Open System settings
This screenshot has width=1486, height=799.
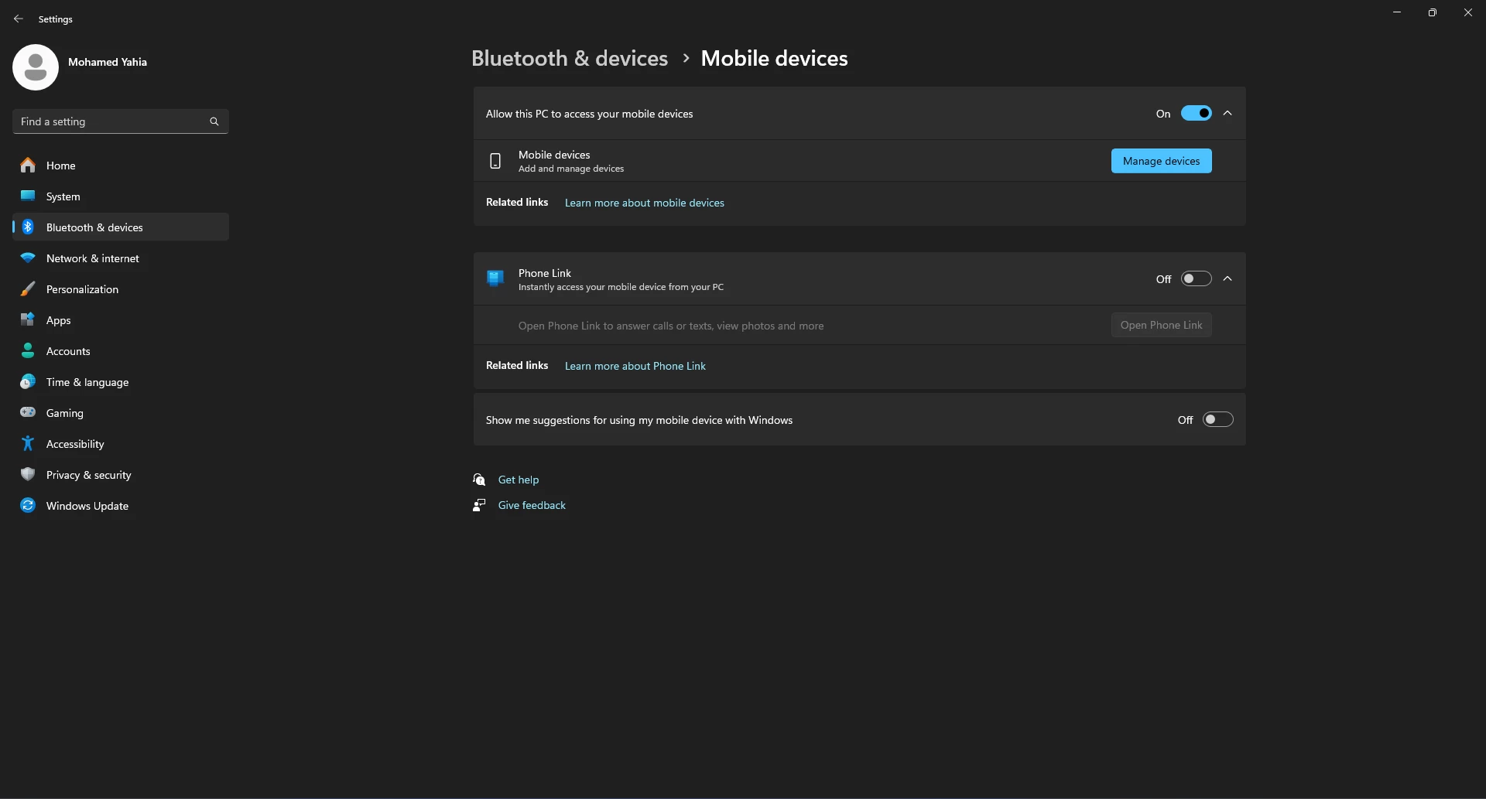(121, 196)
